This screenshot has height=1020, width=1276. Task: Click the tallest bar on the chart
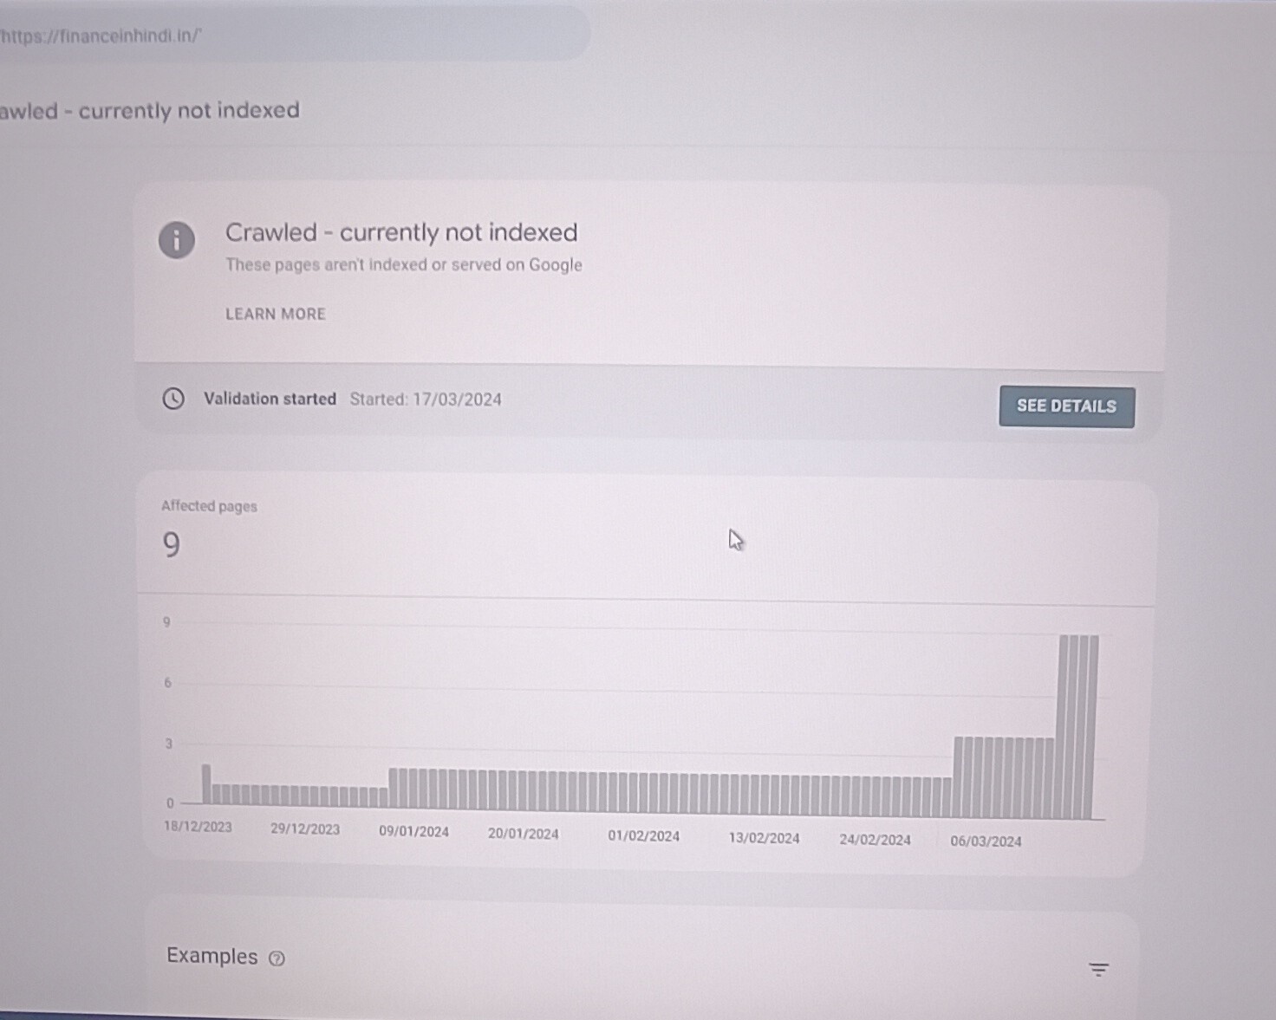click(1078, 727)
